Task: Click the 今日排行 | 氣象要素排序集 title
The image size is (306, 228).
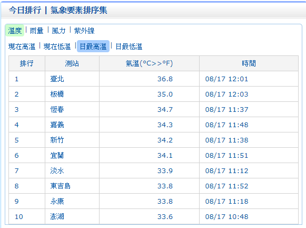Action: pyautogui.click(x=58, y=10)
